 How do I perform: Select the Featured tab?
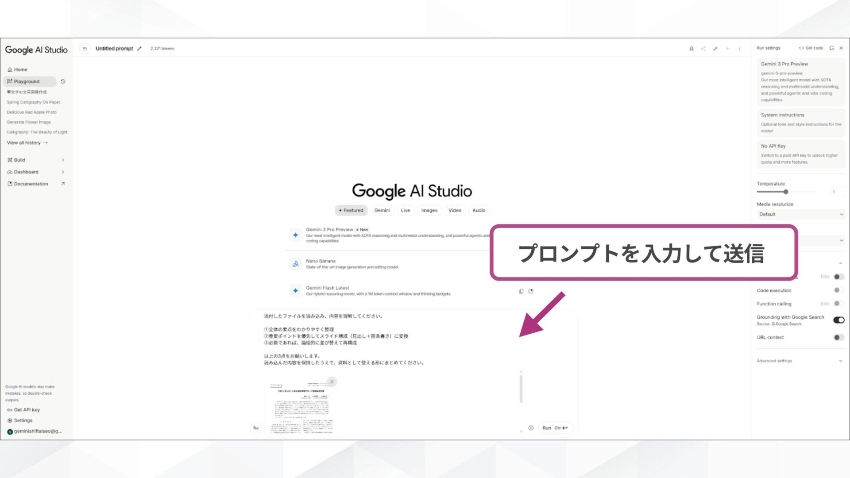click(351, 210)
